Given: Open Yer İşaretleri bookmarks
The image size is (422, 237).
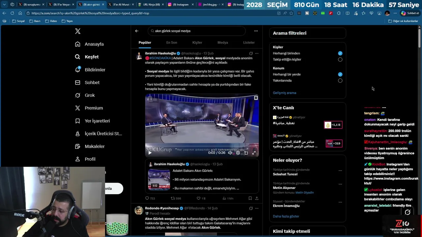Looking at the screenshot, I should 92,121.
